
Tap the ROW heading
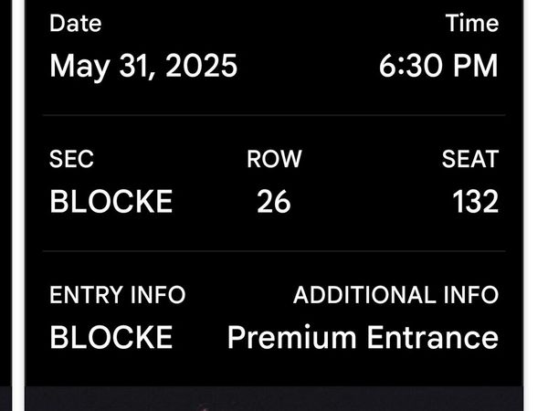tap(274, 159)
